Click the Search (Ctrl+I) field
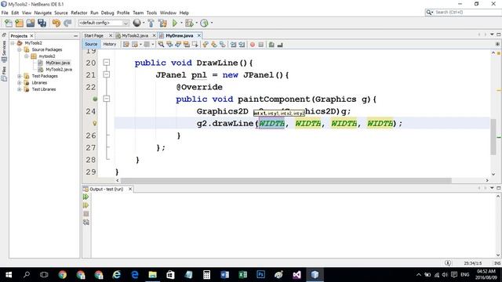Screen dimensions: 502x282 coord(464,13)
